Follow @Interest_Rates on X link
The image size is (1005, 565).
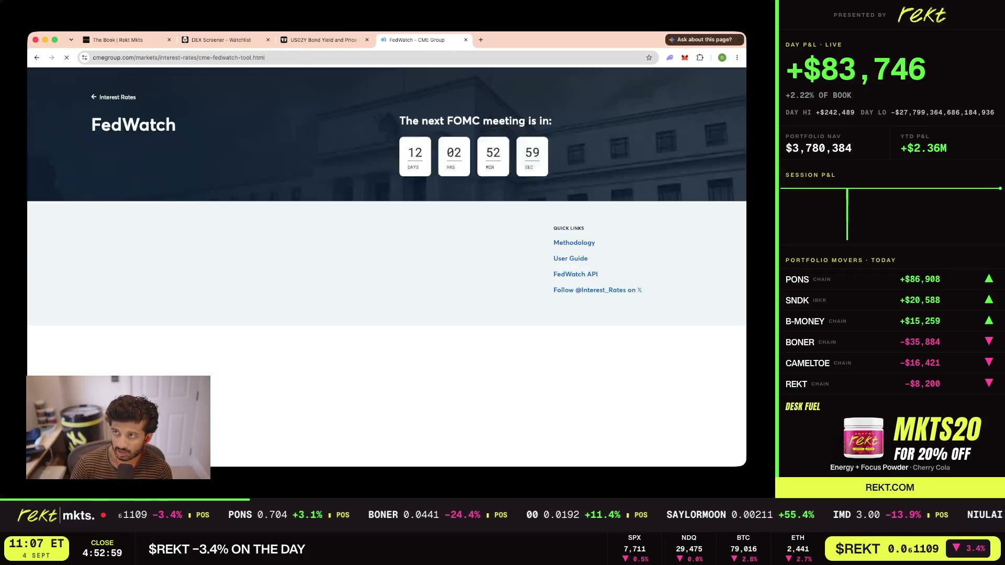point(597,290)
